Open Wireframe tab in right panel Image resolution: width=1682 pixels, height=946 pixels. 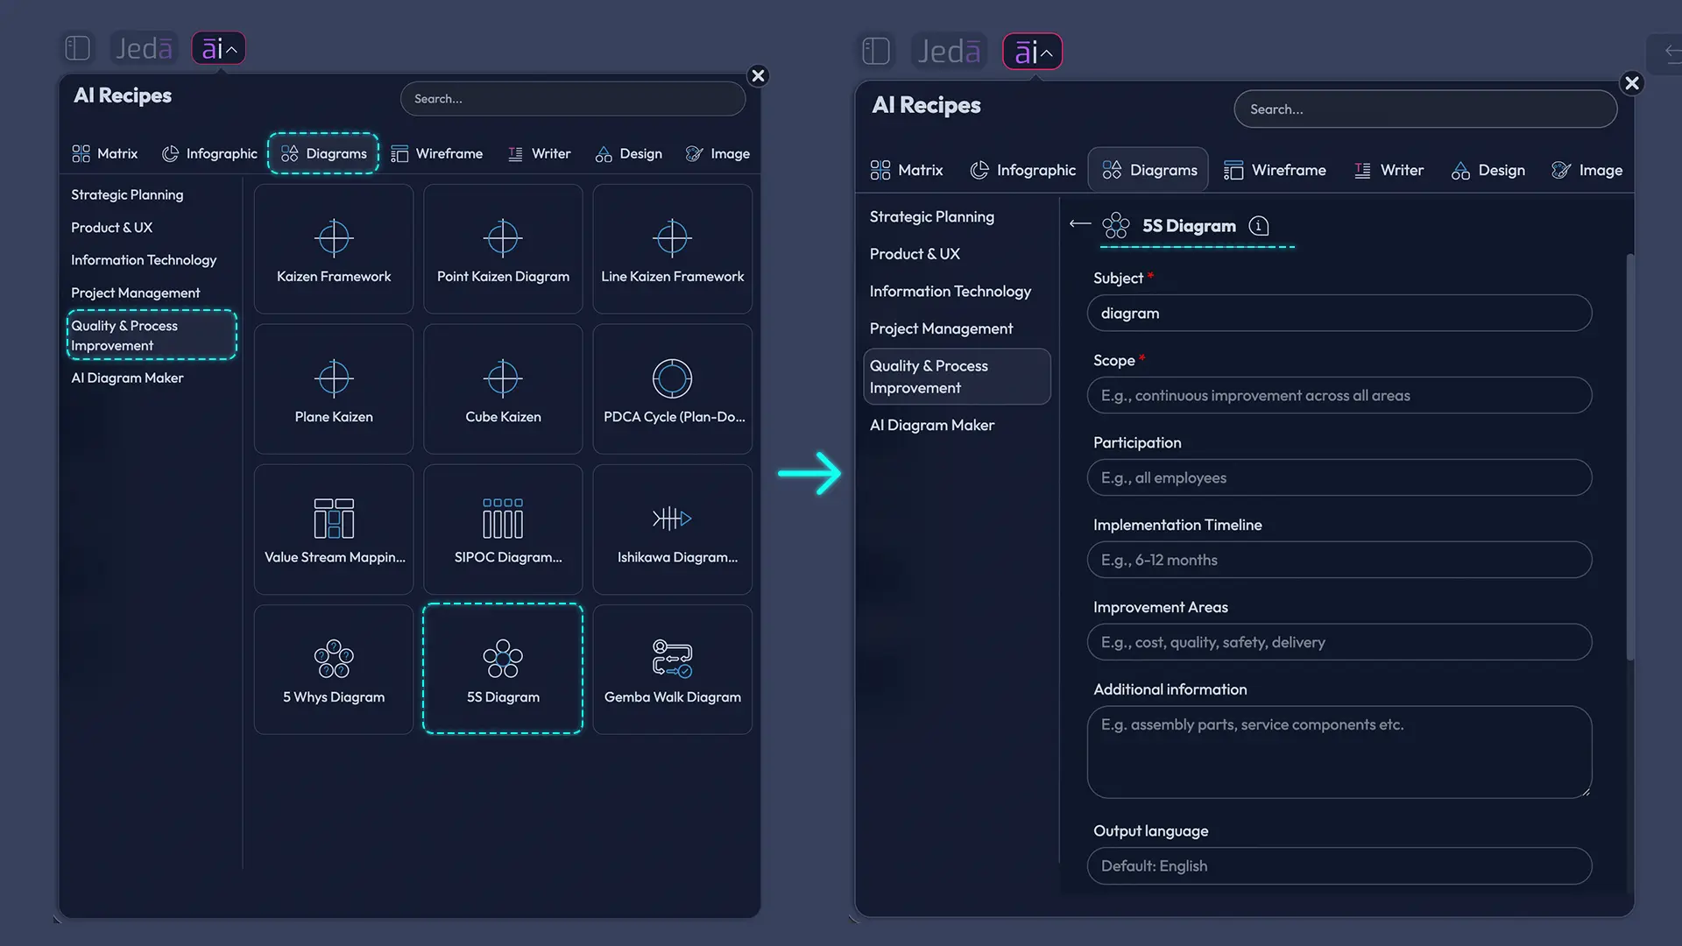(x=1275, y=170)
